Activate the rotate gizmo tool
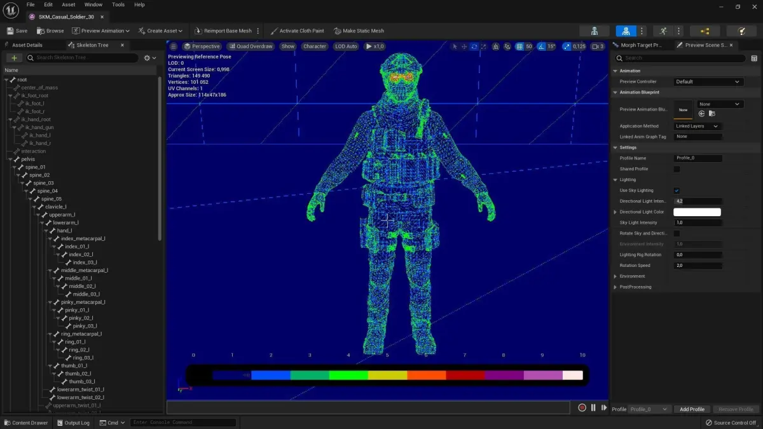Image resolution: width=763 pixels, height=429 pixels. coord(474,46)
